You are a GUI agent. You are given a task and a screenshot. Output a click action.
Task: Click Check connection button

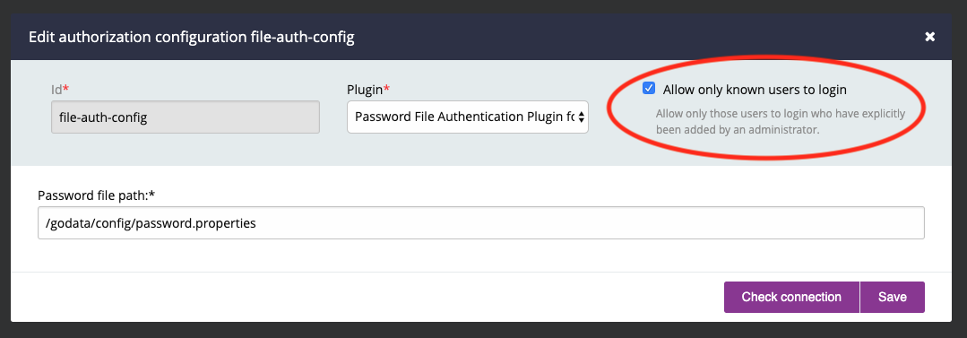791,298
